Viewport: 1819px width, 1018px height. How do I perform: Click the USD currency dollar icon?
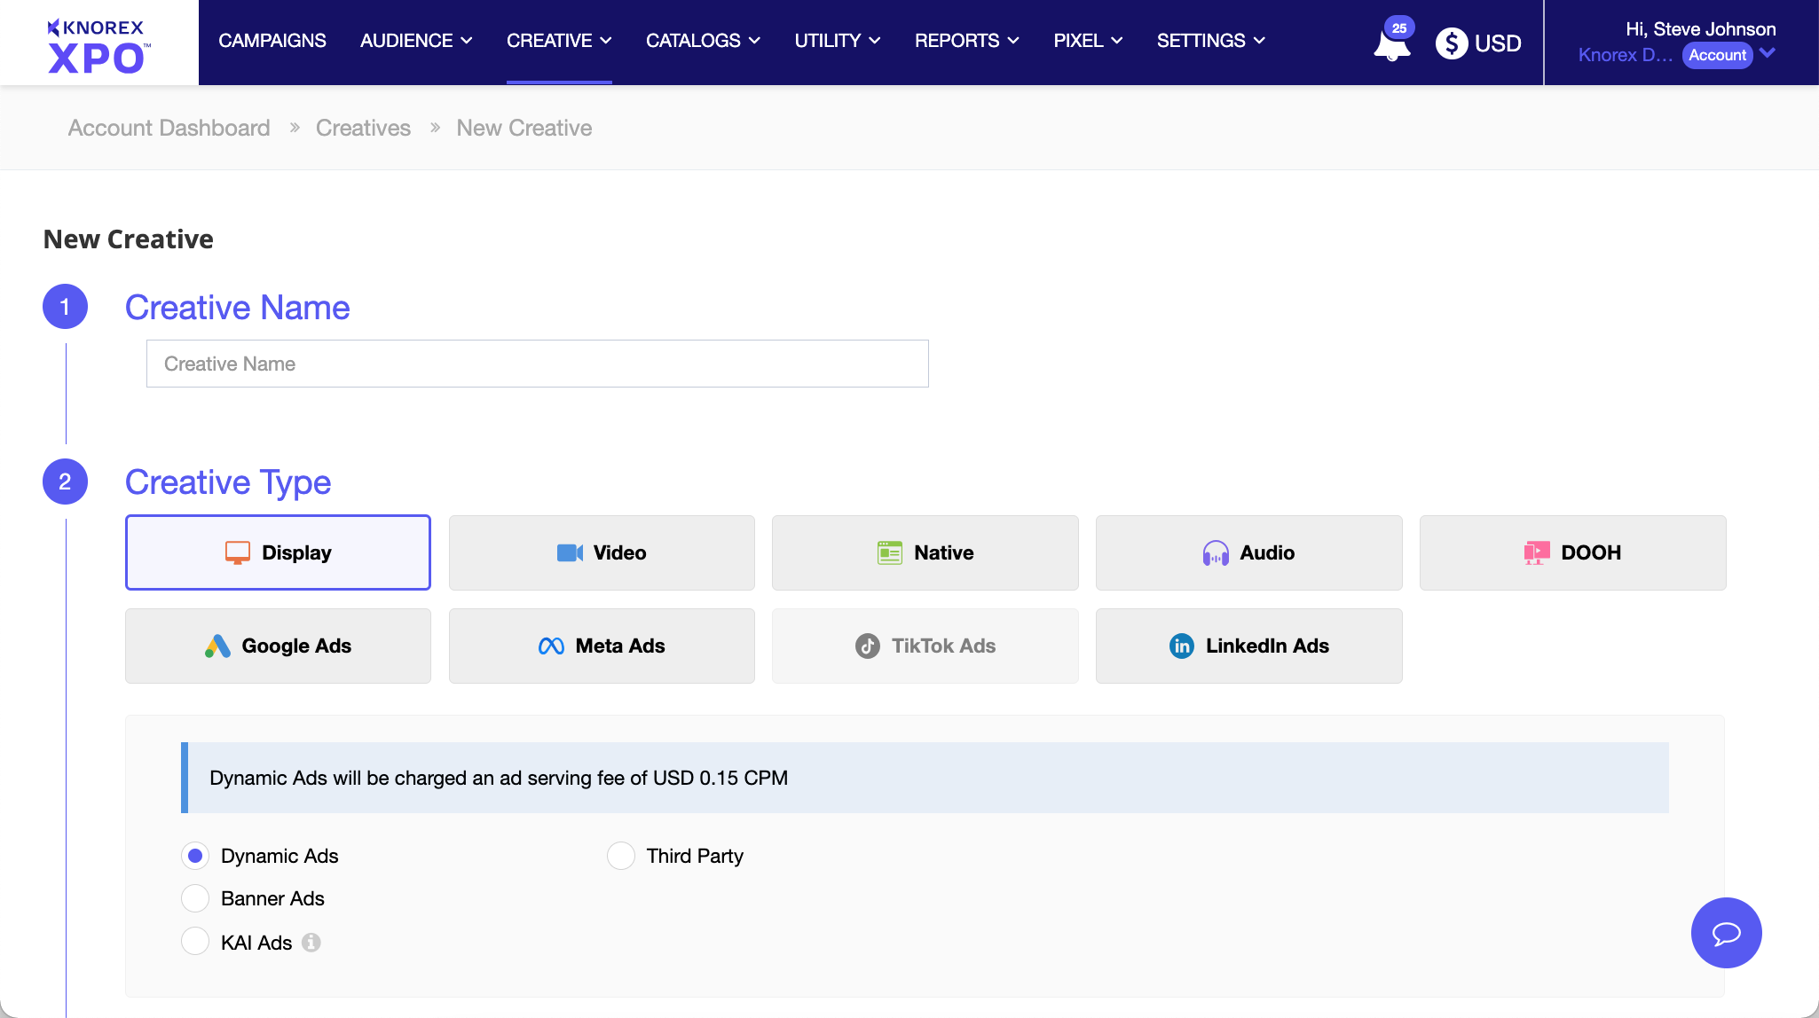pyautogui.click(x=1452, y=43)
